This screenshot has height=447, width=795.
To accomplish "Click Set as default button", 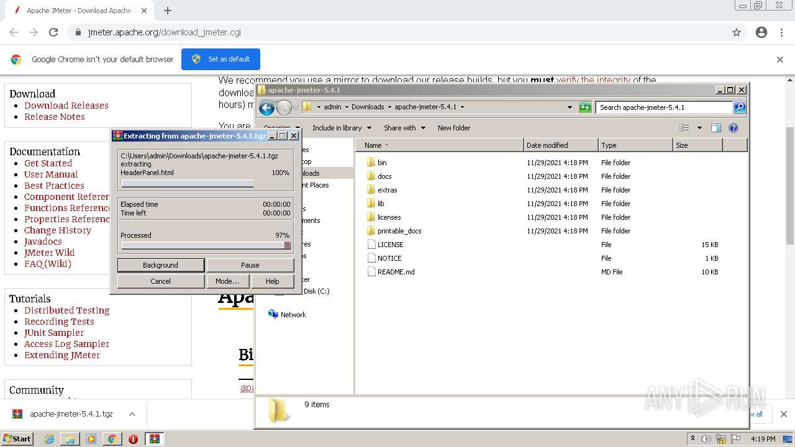I will (x=220, y=59).
